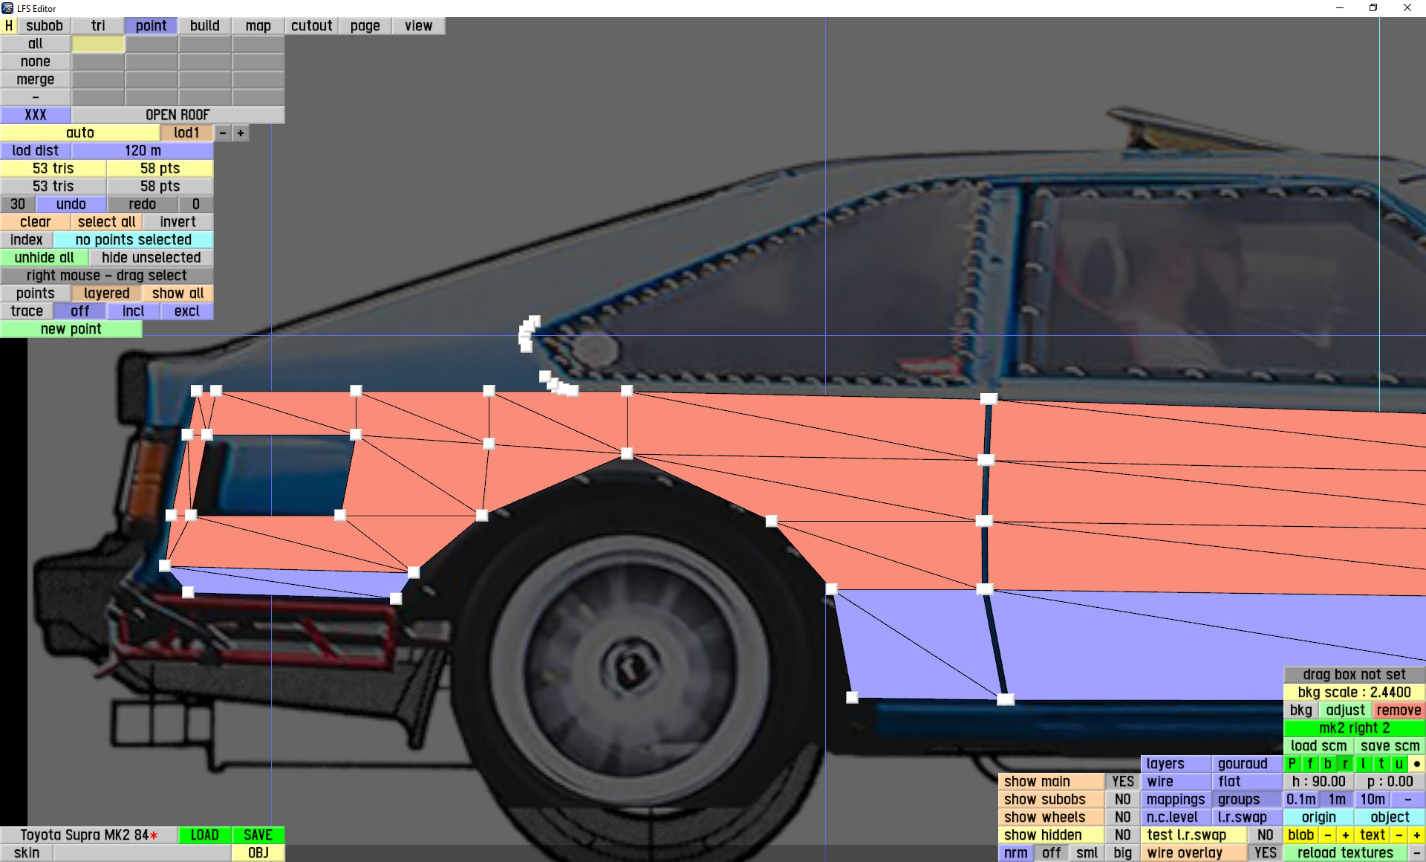The height and width of the screenshot is (862, 1426).
Task: Open the 'tri' mode tab
Action: click(98, 25)
